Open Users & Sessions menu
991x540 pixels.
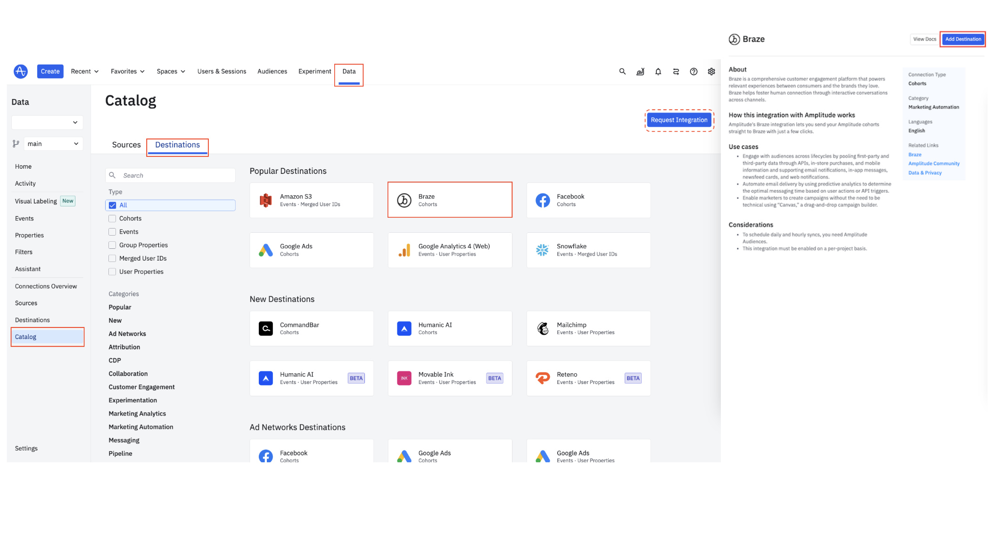click(222, 71)
